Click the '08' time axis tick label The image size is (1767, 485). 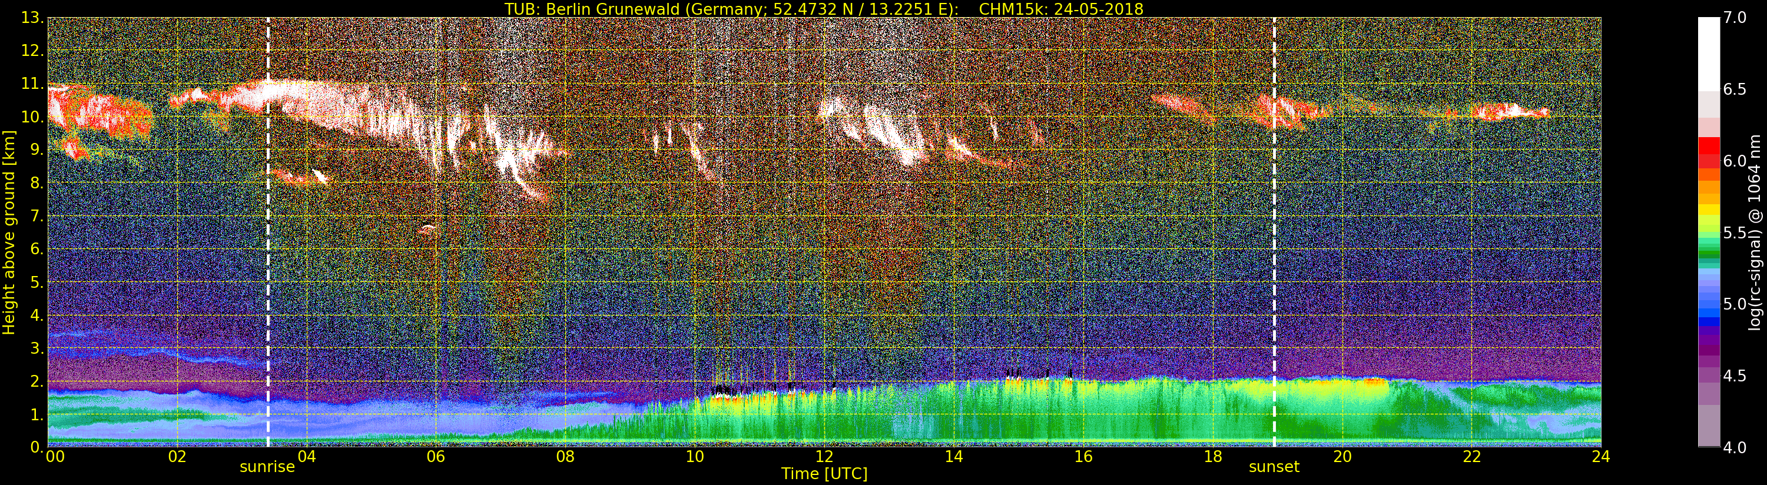click(x=565, y=457)
